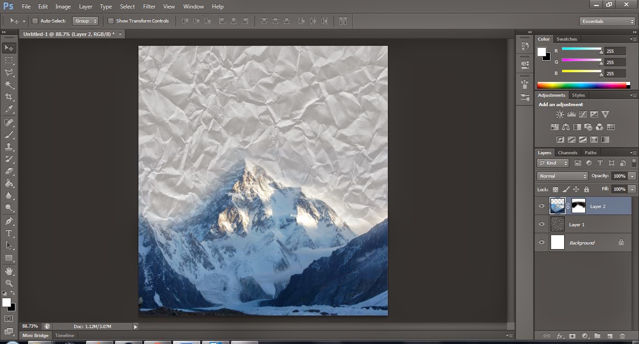This screenshot has height=344, width=639.
Task: Hide Layer 2 visibility eye
Action: (x=542, y=206)
